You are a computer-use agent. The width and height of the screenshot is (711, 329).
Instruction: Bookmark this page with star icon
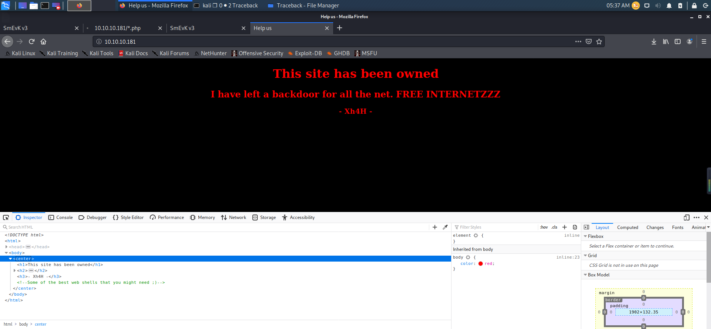coord(599,41)
